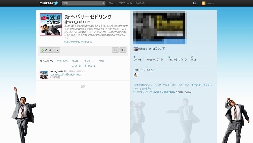Viewport: 253px width, 143px height.
Task: Click the magnifier icon in the search box
Action: point(103,3)
